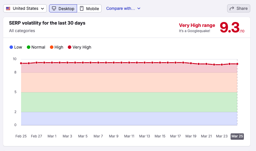The image size is (256, 151).
Task: Click the All categories subtitle
Action: (22, 31)
